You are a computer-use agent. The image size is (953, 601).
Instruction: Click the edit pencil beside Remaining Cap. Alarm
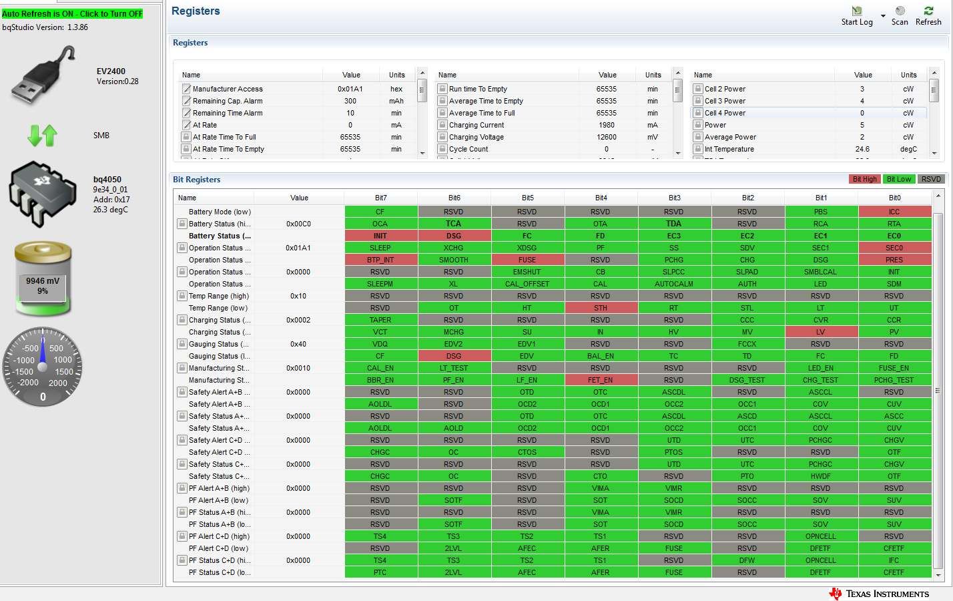[x=187, y=101]
